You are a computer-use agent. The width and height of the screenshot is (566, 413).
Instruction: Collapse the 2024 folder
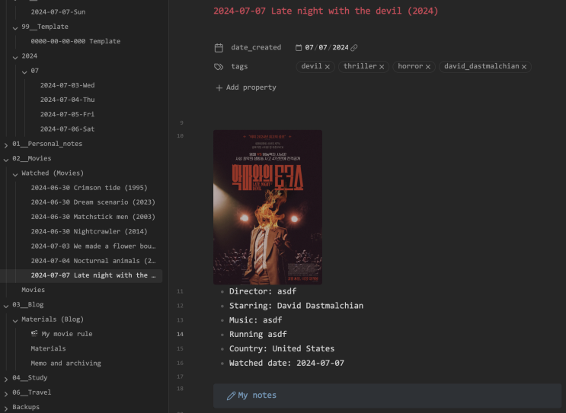15,57
